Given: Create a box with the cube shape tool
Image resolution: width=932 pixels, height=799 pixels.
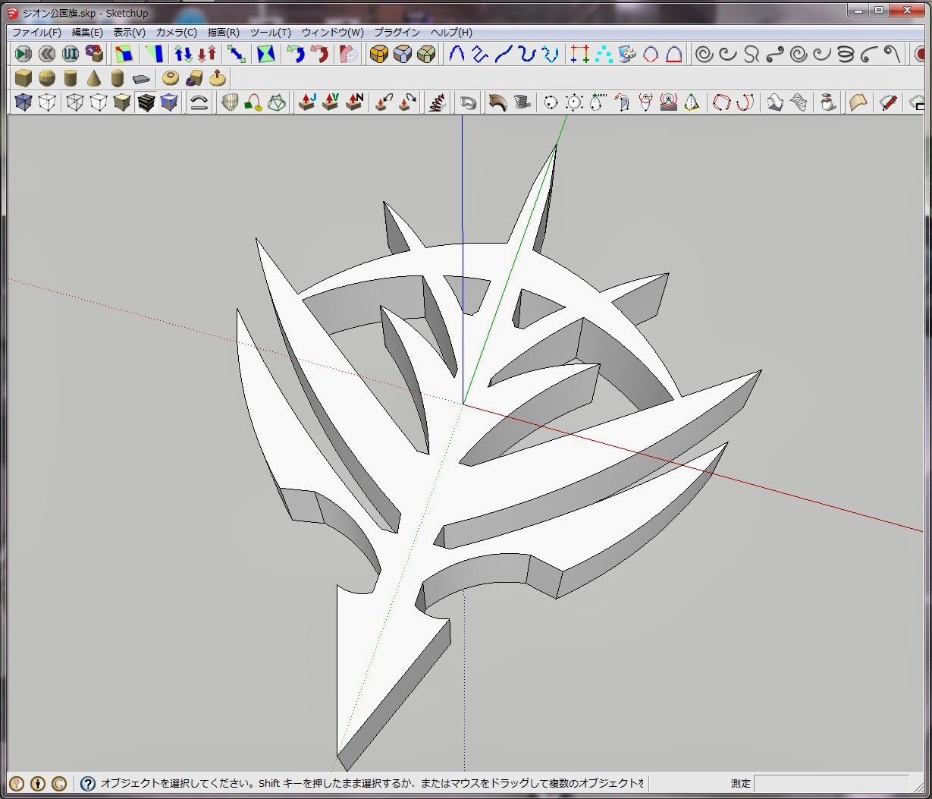Looking at the screenshot, I should 24,78.
